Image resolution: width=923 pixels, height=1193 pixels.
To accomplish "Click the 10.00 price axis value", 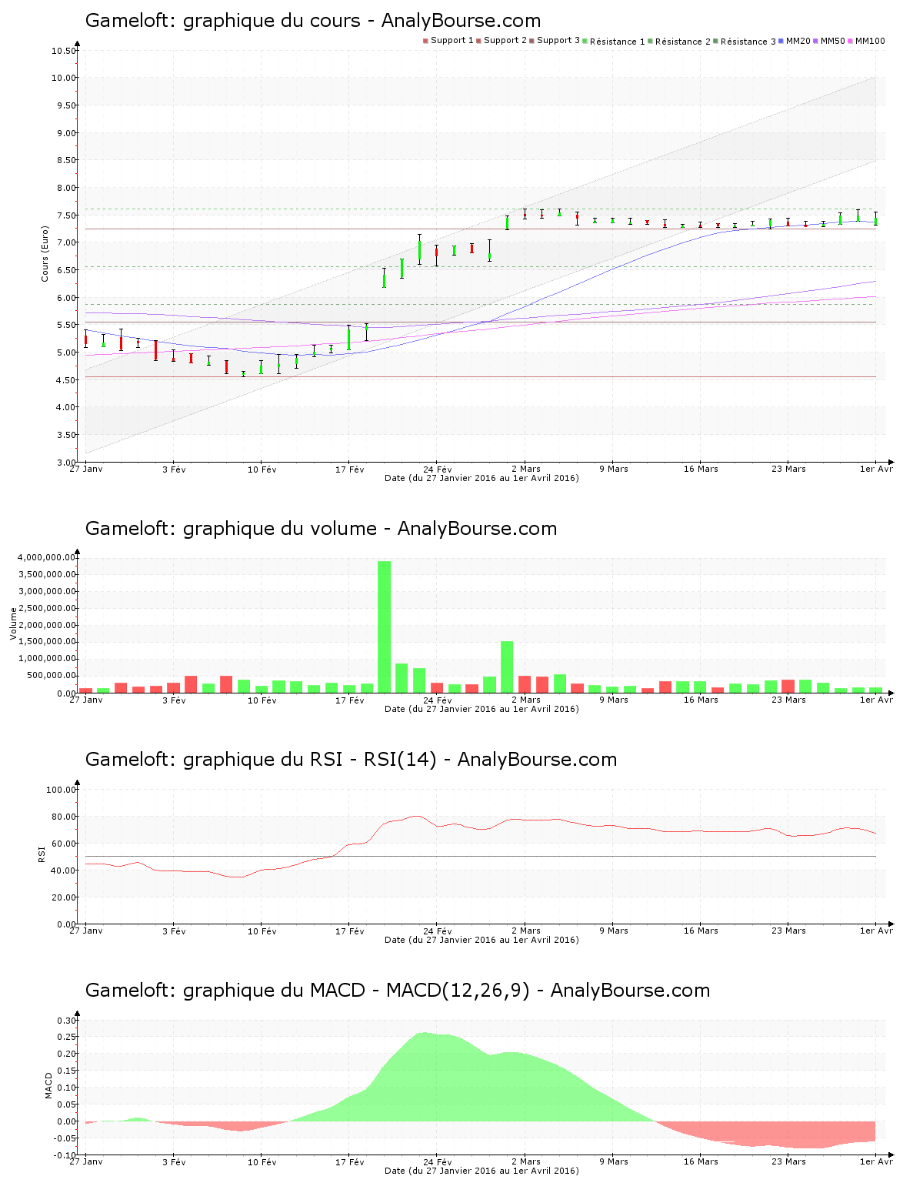I will 65,78.
